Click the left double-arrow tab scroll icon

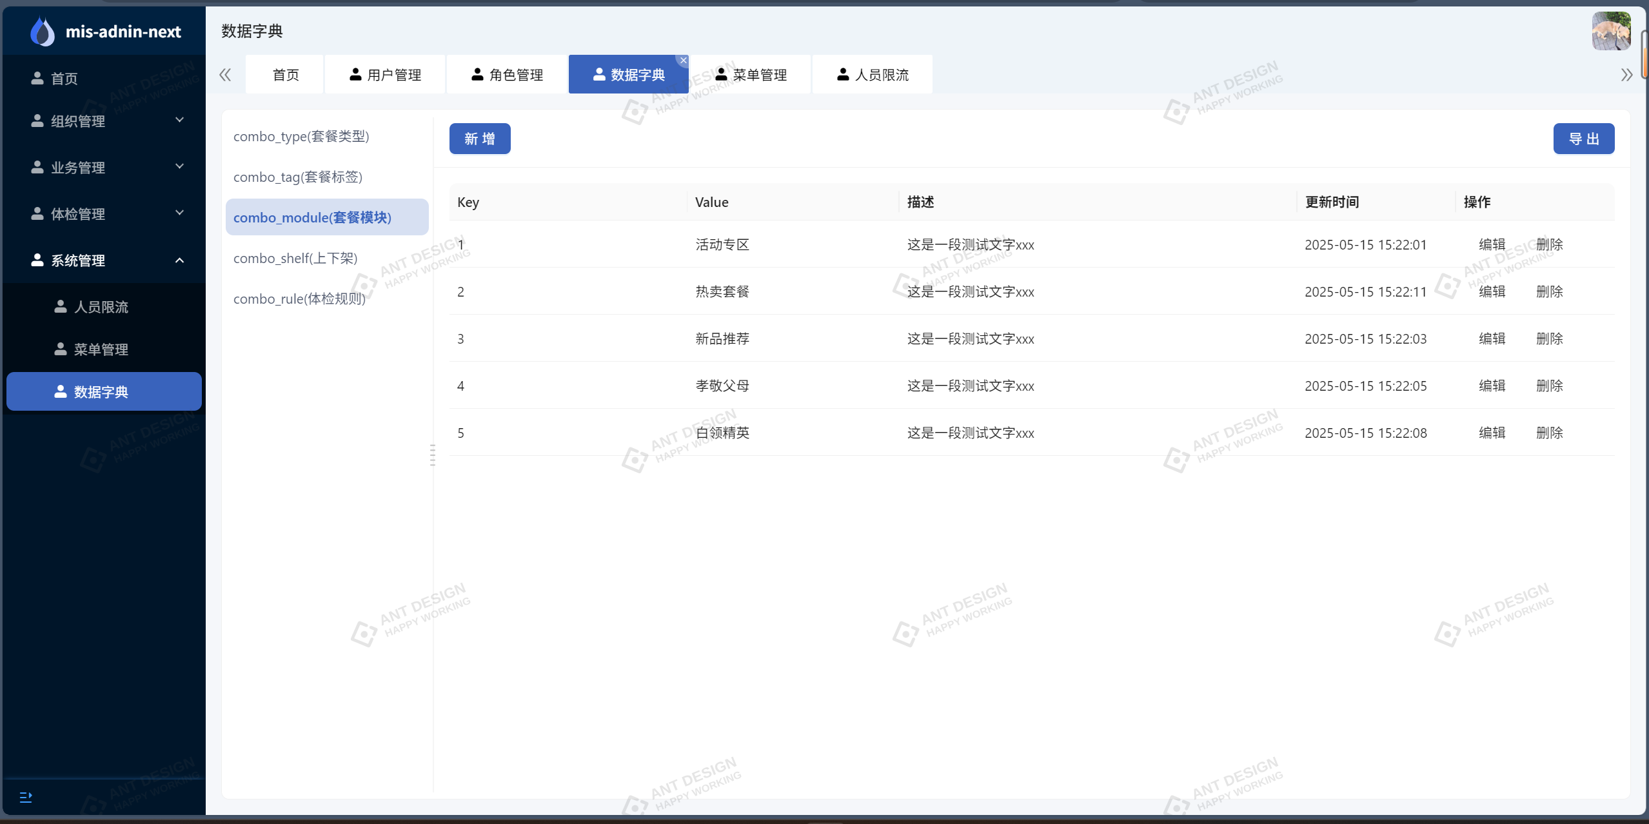224,74
